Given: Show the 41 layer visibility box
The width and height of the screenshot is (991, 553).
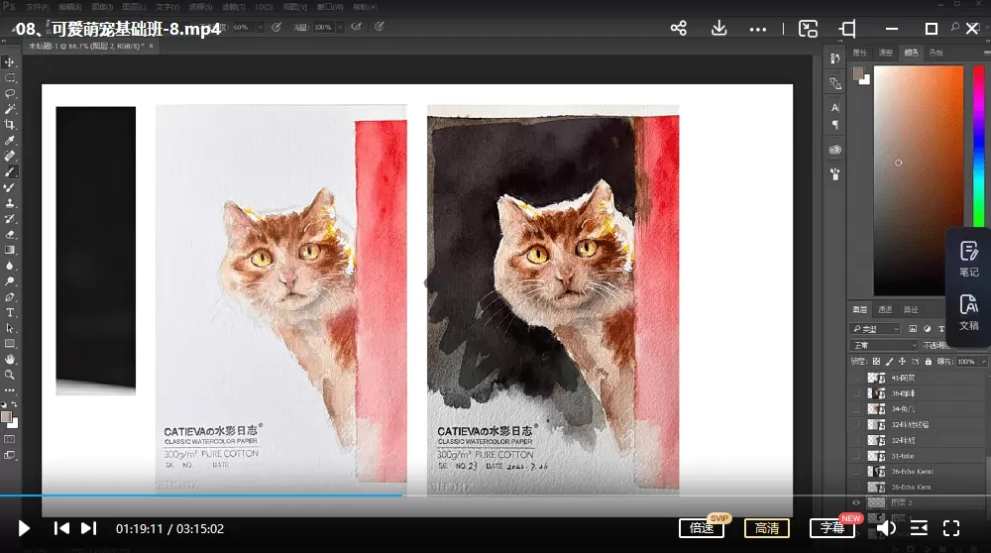Looking at the screenshot, I should 857,378.
